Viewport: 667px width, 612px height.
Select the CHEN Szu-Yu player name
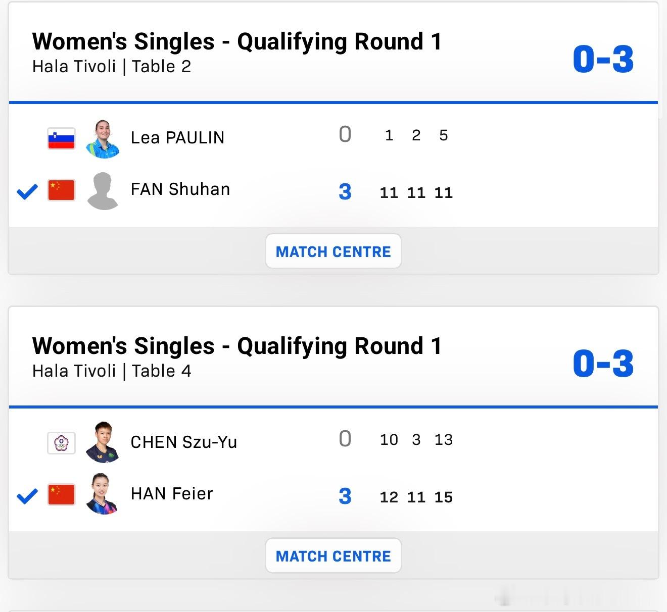coord(184,442)
